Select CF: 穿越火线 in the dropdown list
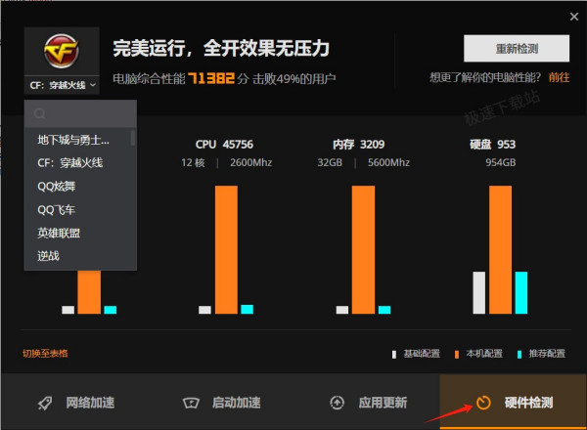 (70, 163)
